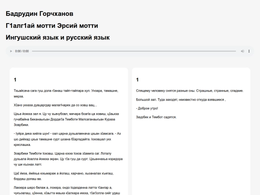Click chapter number 1 in Russian column

(137, 80)
